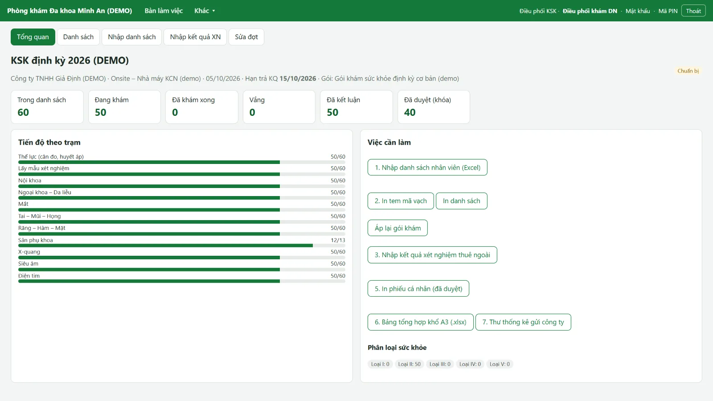Click the Thoát logout button
The image size is (713, 401).
pos(693,11)
